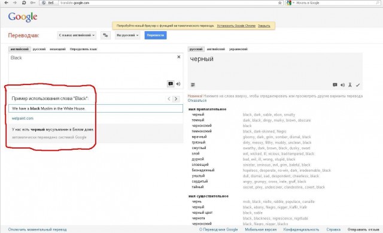Open 'Конфиденциальность' footer link
This screenshot has height=233, width=383.
301,229
